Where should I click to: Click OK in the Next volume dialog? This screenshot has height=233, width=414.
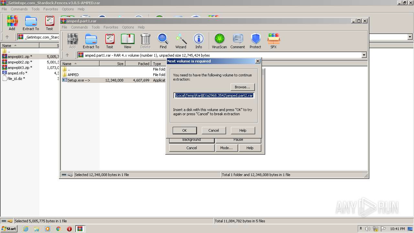point(184,130)
